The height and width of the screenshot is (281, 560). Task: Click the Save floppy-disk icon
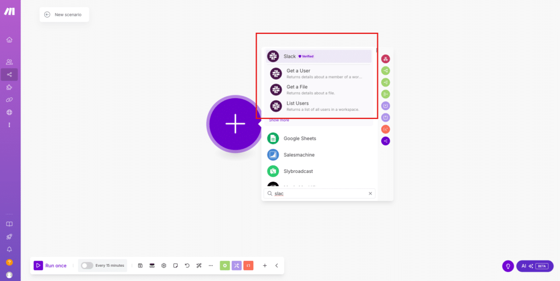click(141, 265)
